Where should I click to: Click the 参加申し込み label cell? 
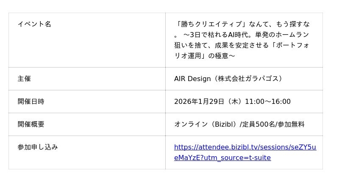point(38,147)
